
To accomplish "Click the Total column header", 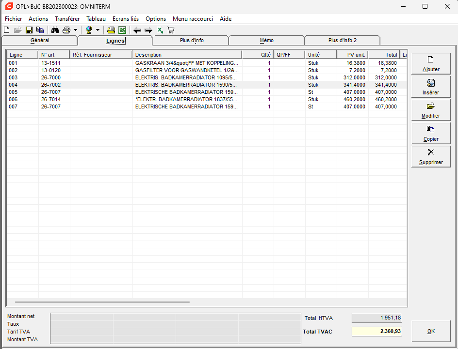I will click(384, 55).
